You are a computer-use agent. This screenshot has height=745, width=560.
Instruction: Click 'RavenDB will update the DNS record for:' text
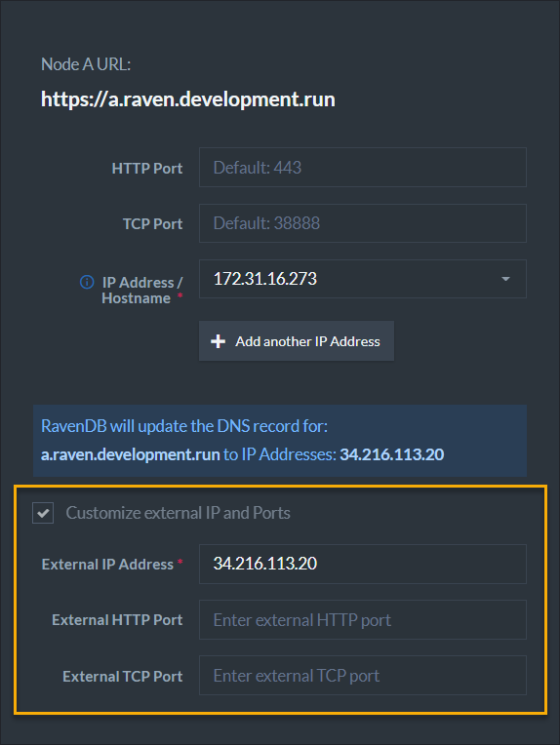[x=184, y=426]
